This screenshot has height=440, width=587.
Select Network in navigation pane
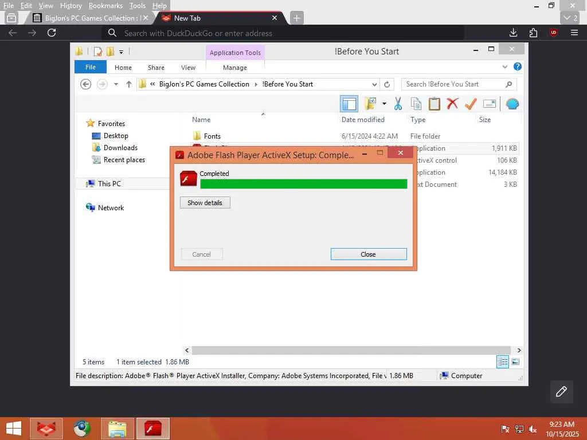pos(111,207)
